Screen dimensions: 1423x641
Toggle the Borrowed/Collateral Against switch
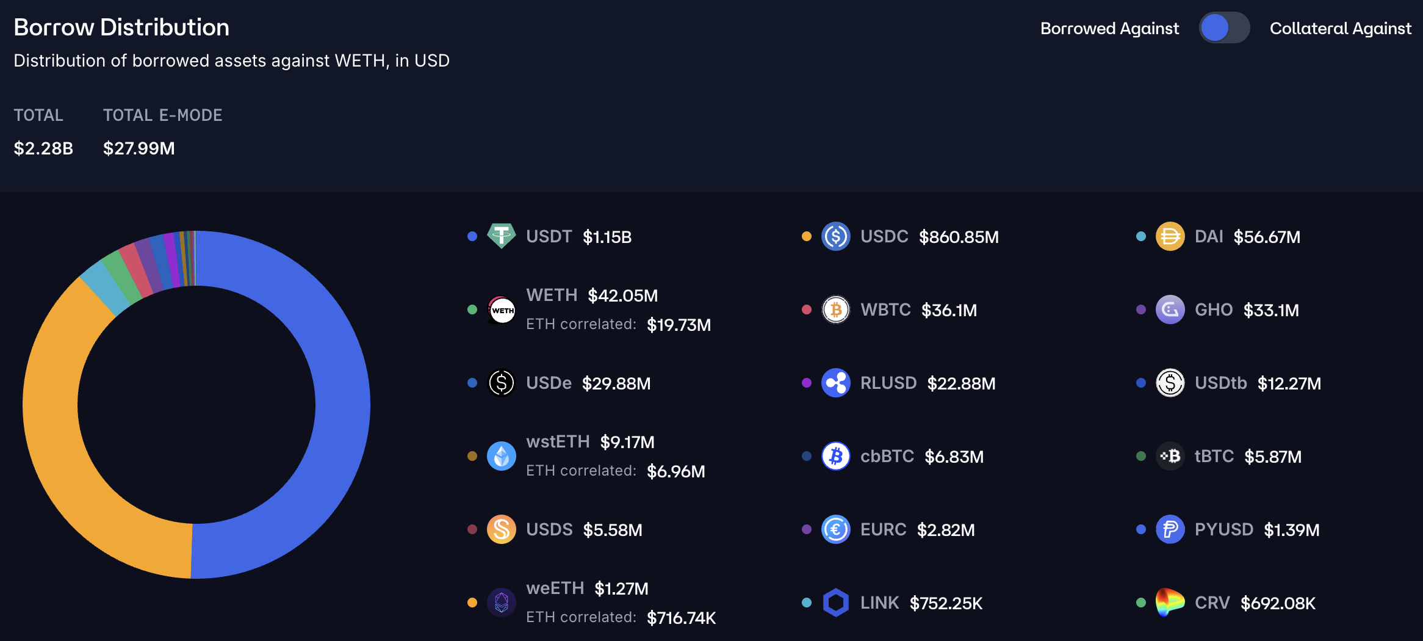click(x=1224, y=28)
